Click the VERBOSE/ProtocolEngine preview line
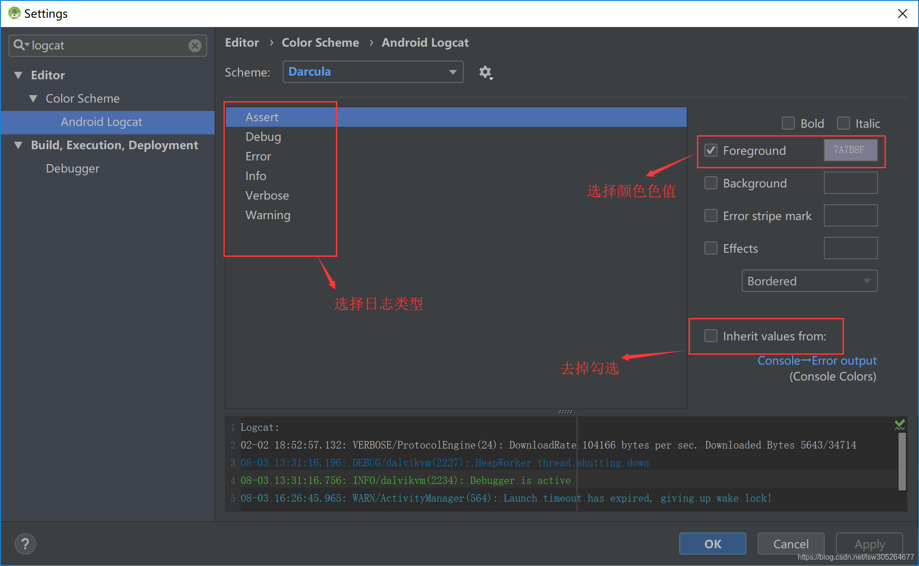The width and height of the screenshot is (919, 566). (548, 445)
